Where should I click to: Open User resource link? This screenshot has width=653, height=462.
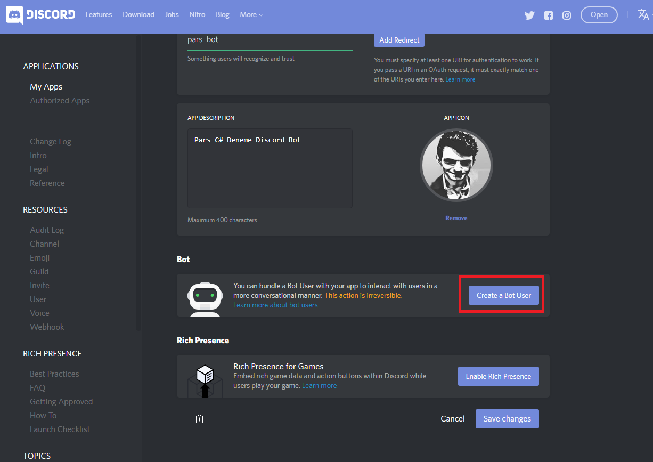coord(38,299)
